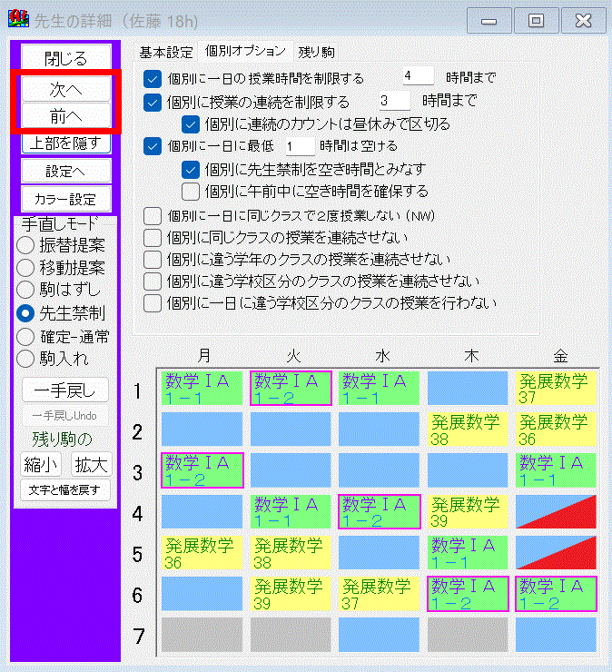
Task: Click empty blue Thursday period 1 cell
Action: tap(468, 389)
